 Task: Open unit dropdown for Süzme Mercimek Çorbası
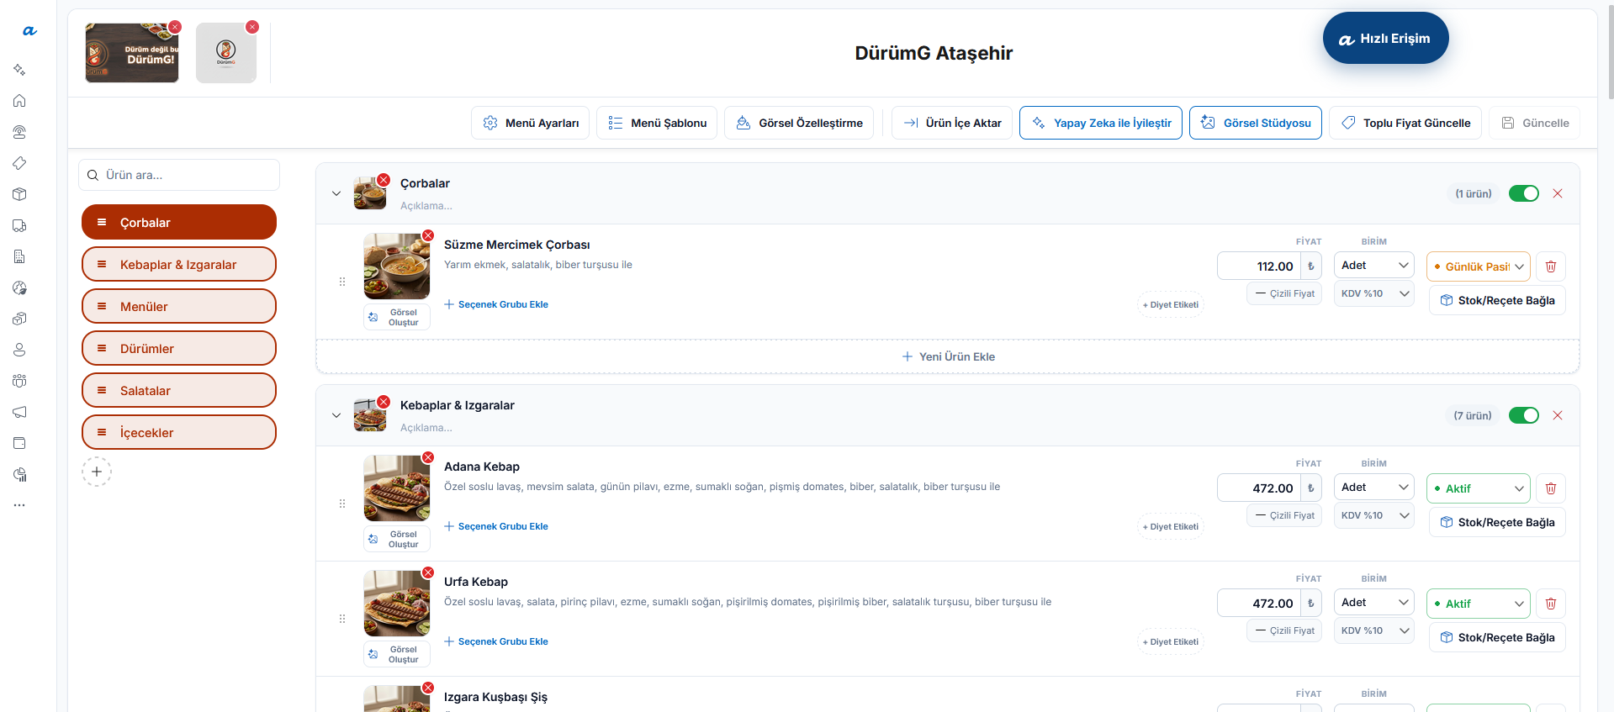click(1374, 266)
